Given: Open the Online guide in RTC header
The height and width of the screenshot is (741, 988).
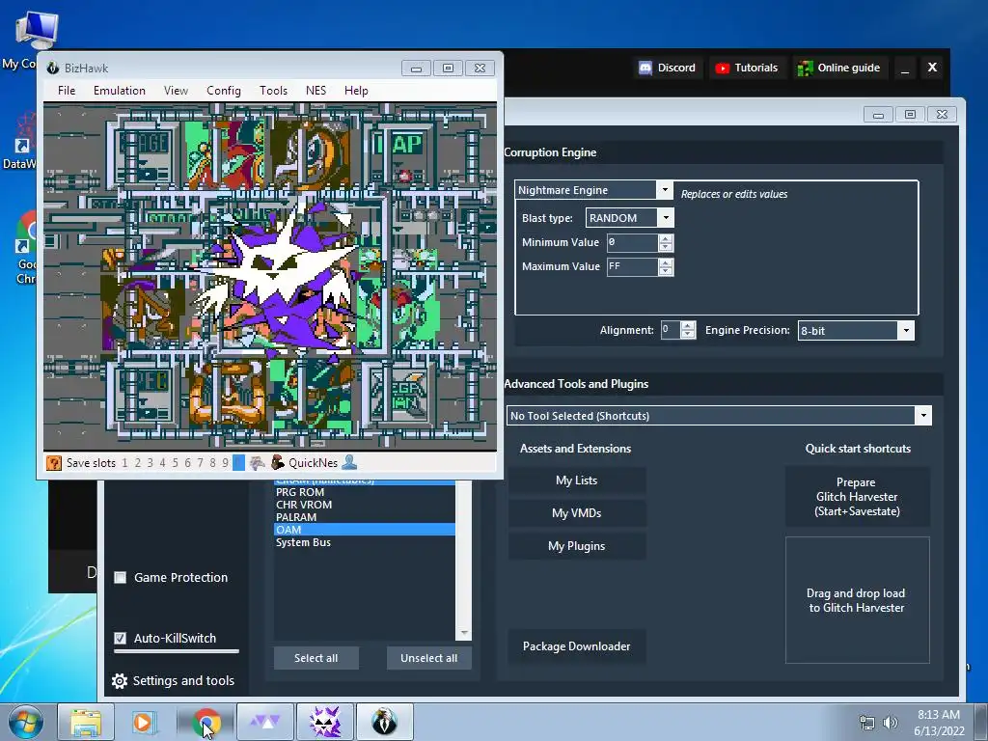Looking at the screenshot, I should tap(838, 69).
